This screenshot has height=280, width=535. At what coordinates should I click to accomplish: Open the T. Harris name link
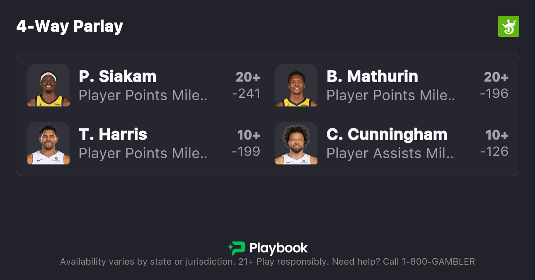coord(113,135)
